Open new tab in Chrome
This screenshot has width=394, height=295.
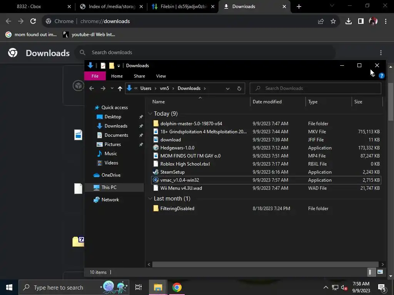[x=299, y=7]
